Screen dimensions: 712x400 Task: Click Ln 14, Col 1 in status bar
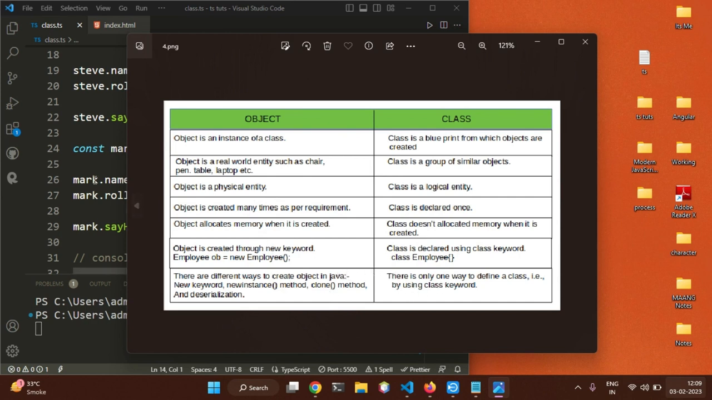click(167, 369)
